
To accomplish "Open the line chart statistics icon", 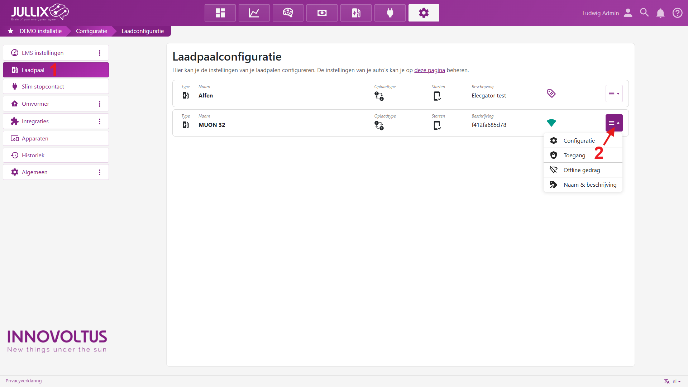I will coord(254,13).
